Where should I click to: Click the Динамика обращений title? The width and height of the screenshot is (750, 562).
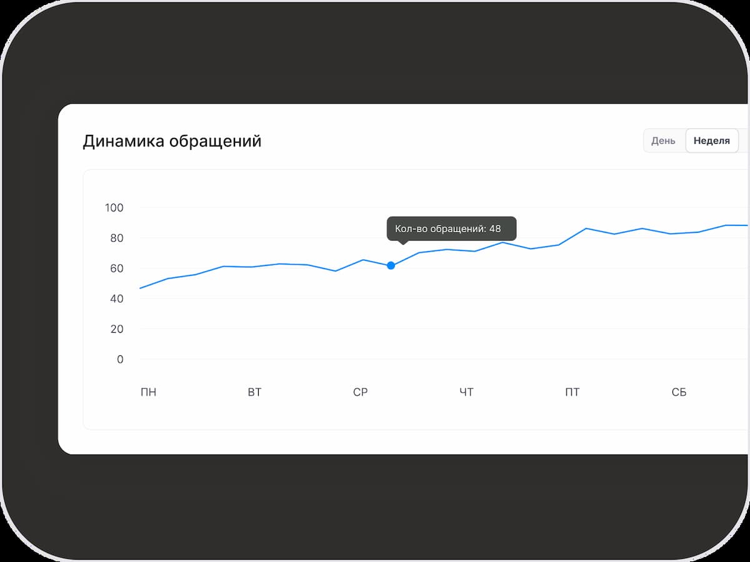(172, 140)
